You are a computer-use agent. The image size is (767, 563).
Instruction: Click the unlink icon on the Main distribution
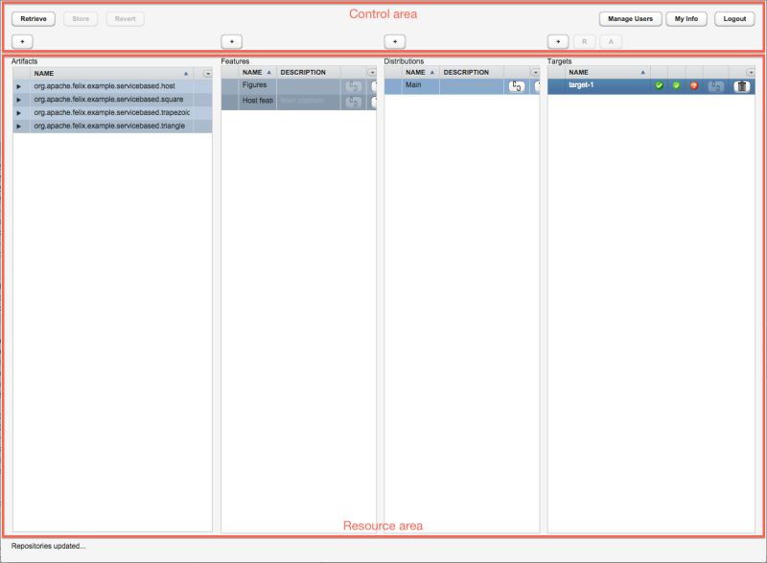pos(516,85)
